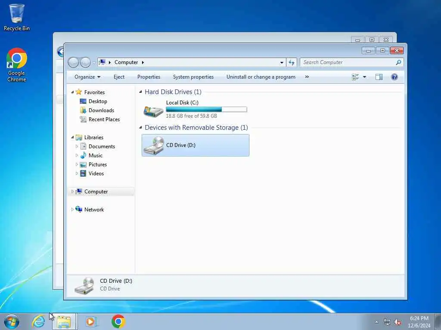Click the Computer breadcrumb in address bar

126,62
